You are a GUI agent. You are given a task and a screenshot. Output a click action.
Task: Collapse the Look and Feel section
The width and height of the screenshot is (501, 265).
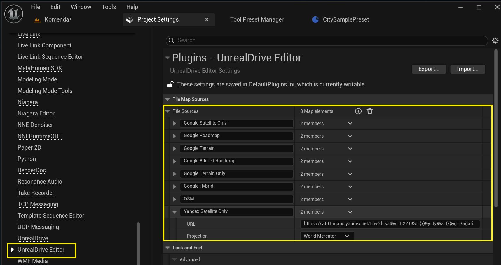coord(167,248)
